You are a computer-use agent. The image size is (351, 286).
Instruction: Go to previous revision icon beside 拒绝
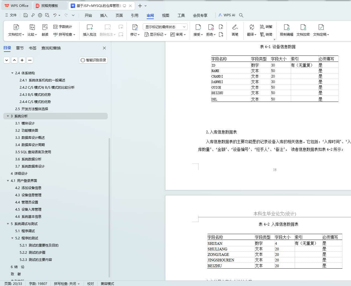click(221, 27)
